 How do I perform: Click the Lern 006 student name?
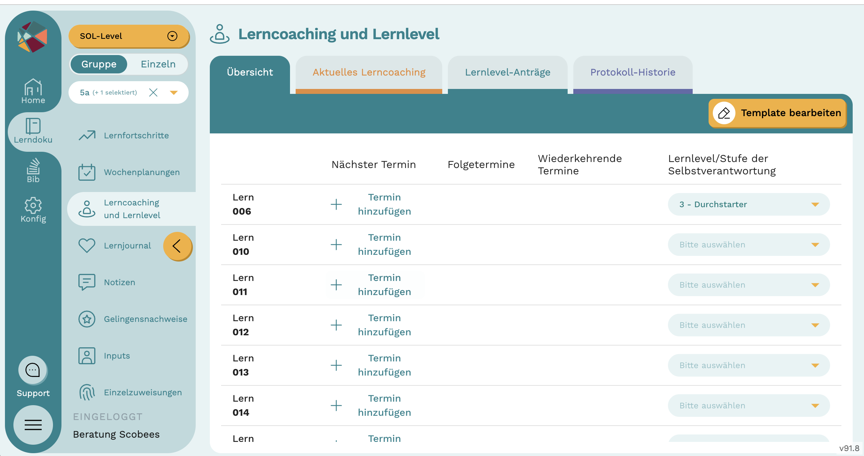point(243,204)
